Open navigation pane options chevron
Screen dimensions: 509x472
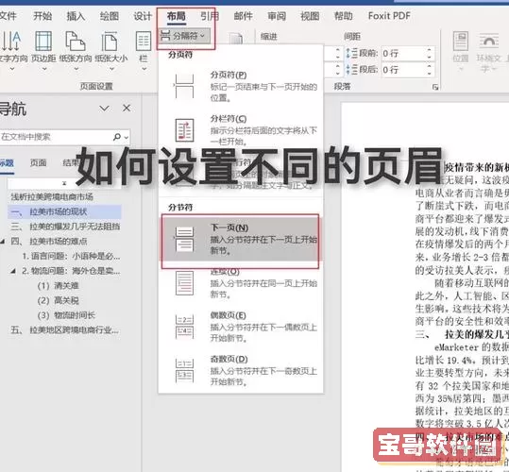click(104, 108)
